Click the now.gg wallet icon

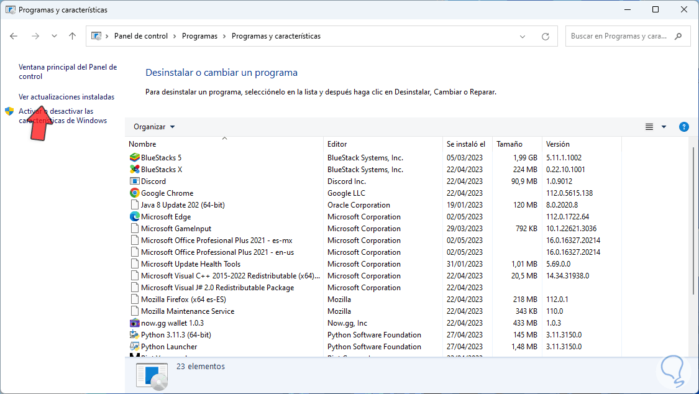[134, 323]
